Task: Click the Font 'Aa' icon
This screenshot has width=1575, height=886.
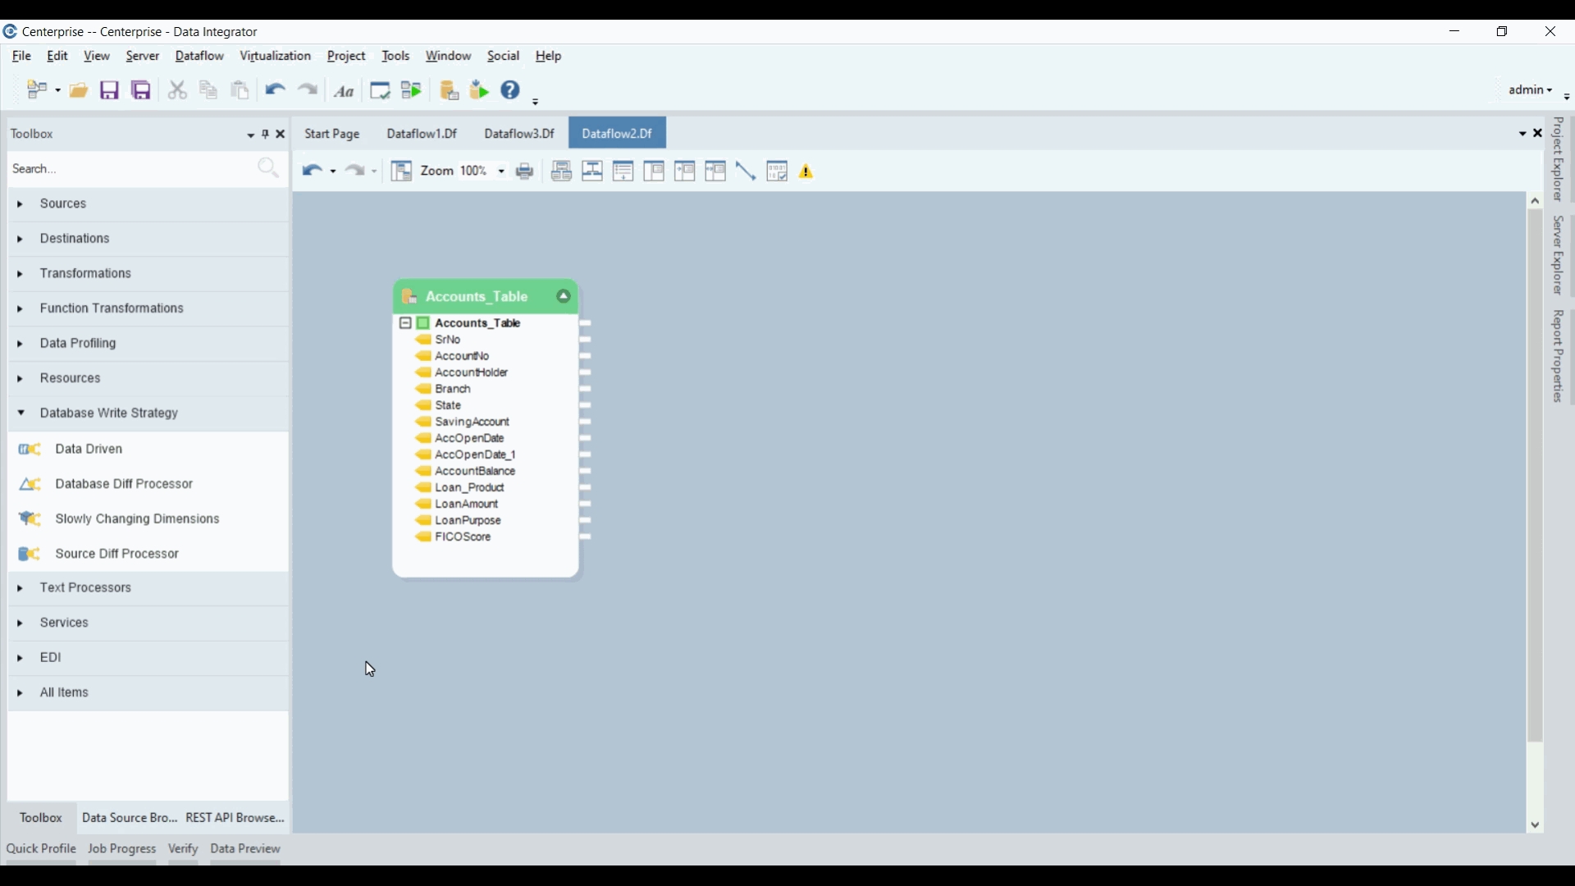Action: coord(345,91)
